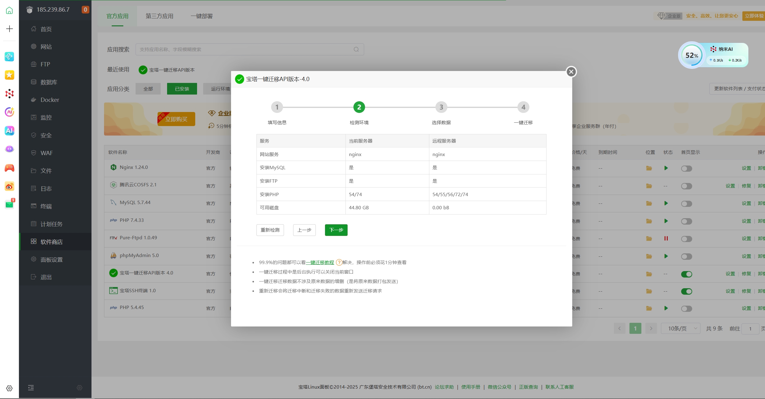Toggle homepage display for PHP 7.4.33

click(x=686, y=221)
